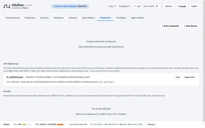205x128 pixels.
Task: Open the Feedback external link
Action: [124, 6]
